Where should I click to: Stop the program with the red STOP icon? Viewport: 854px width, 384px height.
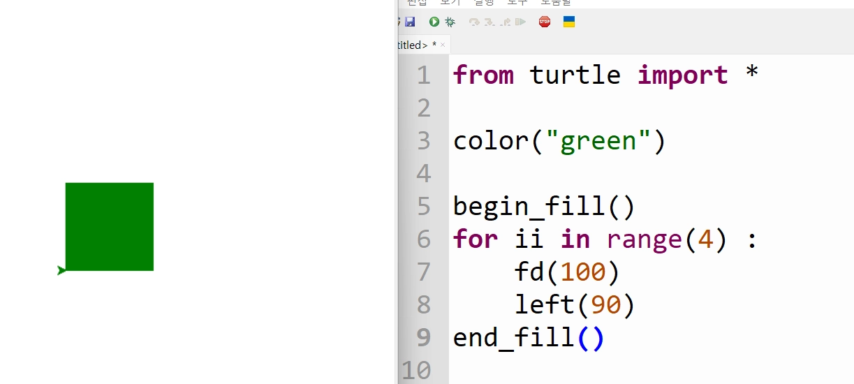coord(545,22)
